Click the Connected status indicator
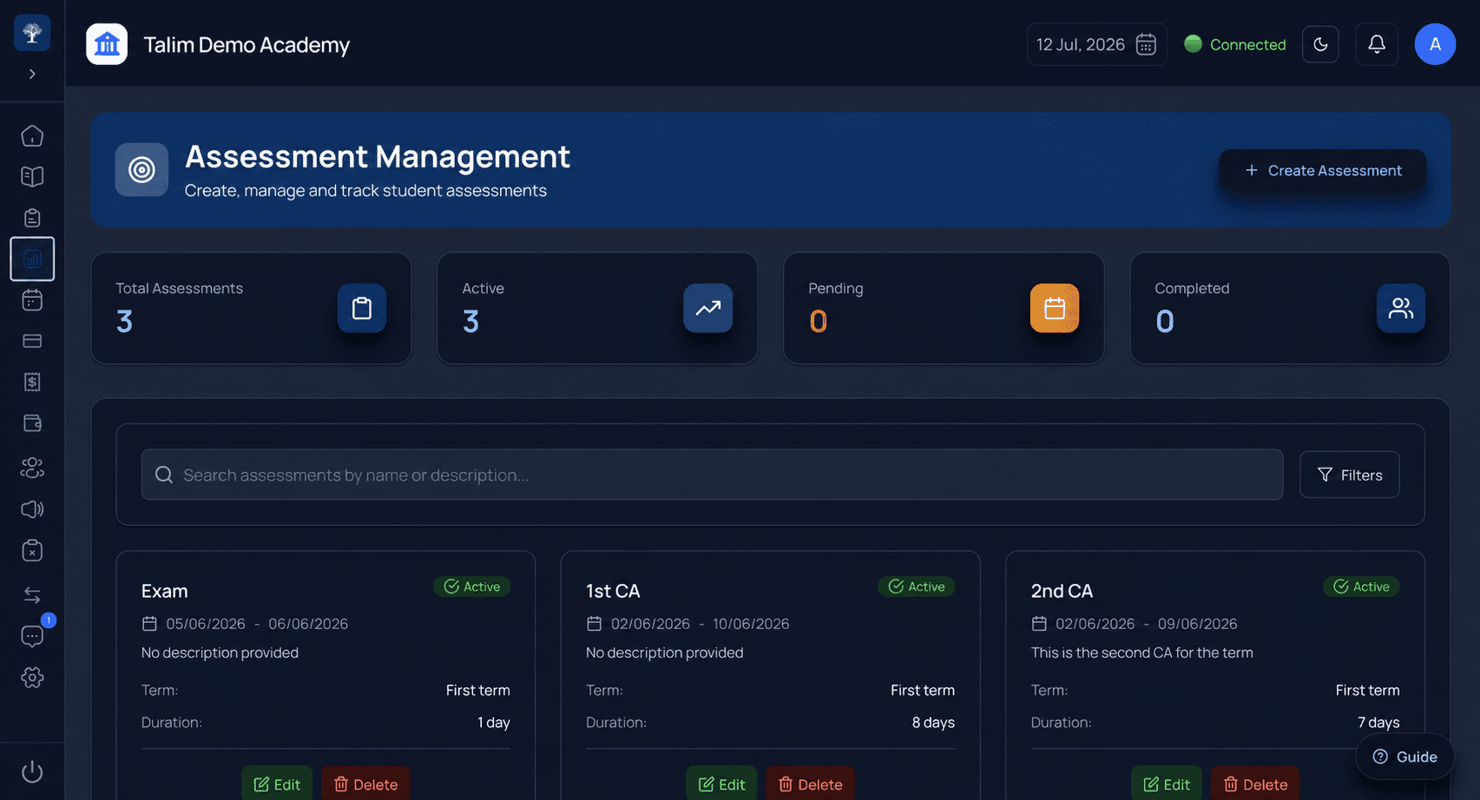The height and width of the screenshot is (800, 1480). tap(1235, 44)
